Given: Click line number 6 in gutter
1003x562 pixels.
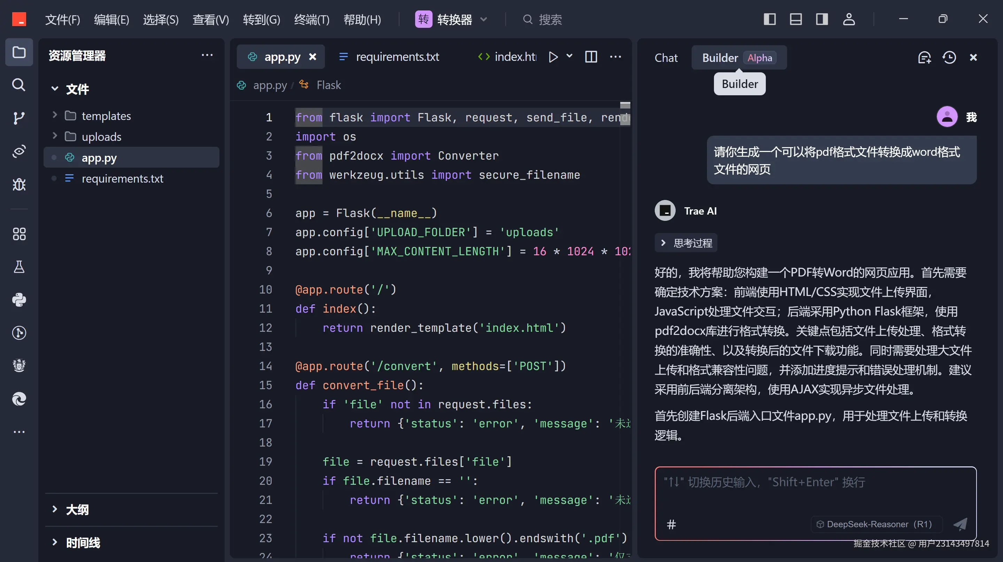Looking at the screenshot, I should (x=269, y=213).
